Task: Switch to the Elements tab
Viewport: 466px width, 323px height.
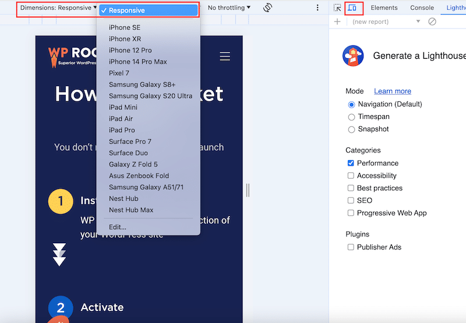Action: click(x=384, y=8)
